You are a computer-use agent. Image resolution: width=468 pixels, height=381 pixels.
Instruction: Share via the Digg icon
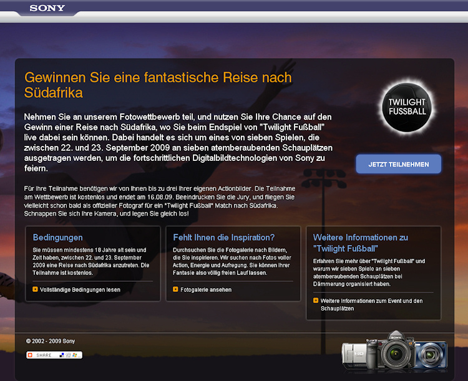point(68,355)
